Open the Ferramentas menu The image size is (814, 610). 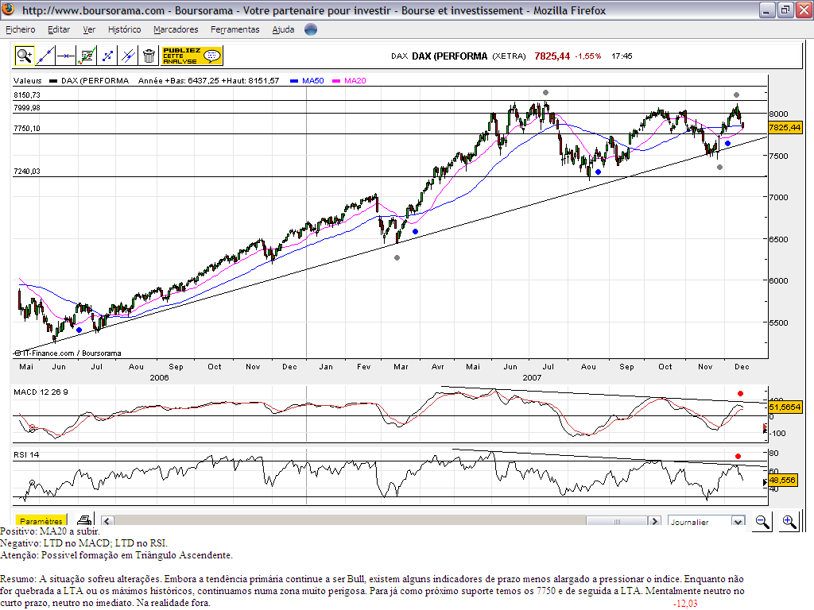point(235,29)
